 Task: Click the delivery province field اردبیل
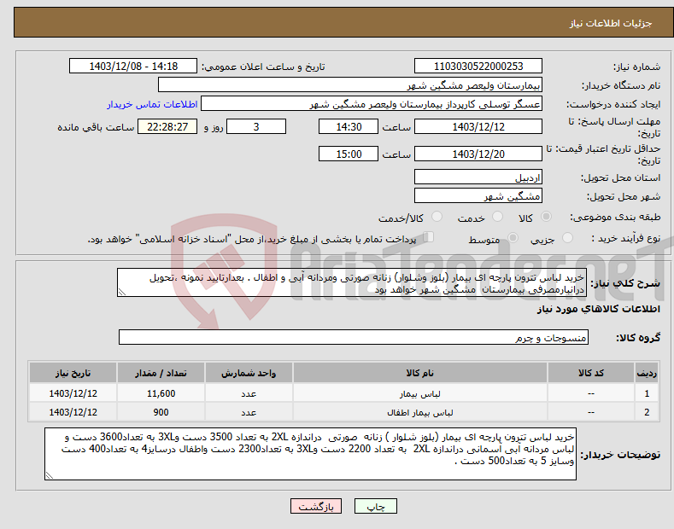tap(478, 177)
